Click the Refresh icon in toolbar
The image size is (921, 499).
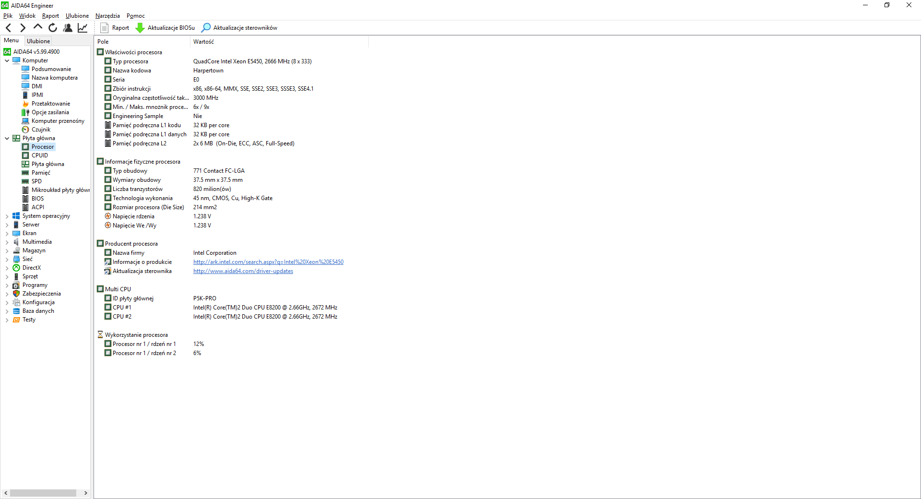tap(53, 28)
